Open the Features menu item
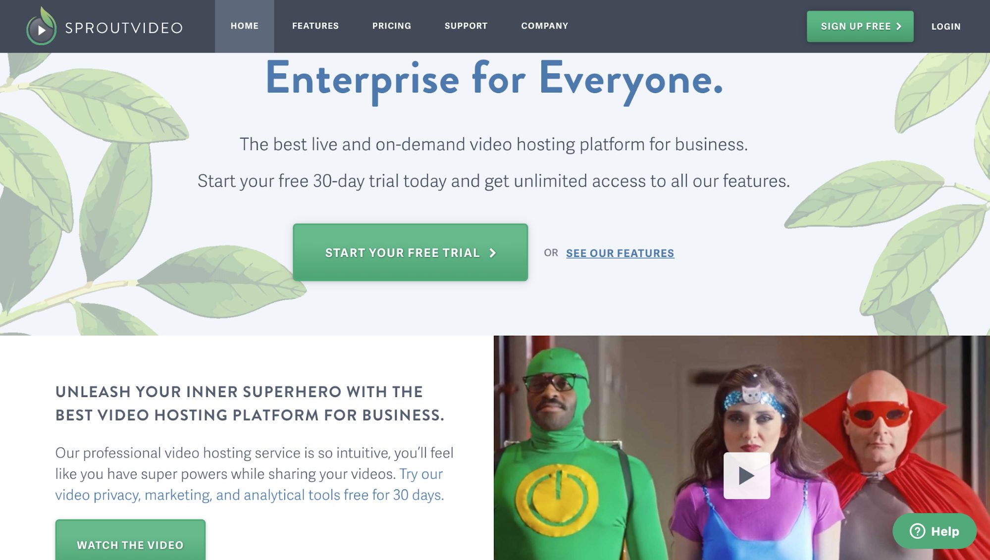 (x=315, y=26)
